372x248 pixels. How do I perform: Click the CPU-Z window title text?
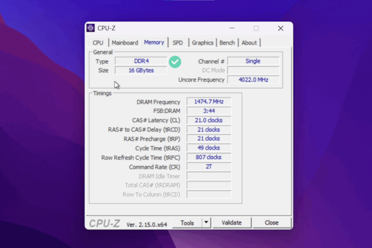pyautogui.click(x=106, y=28)
